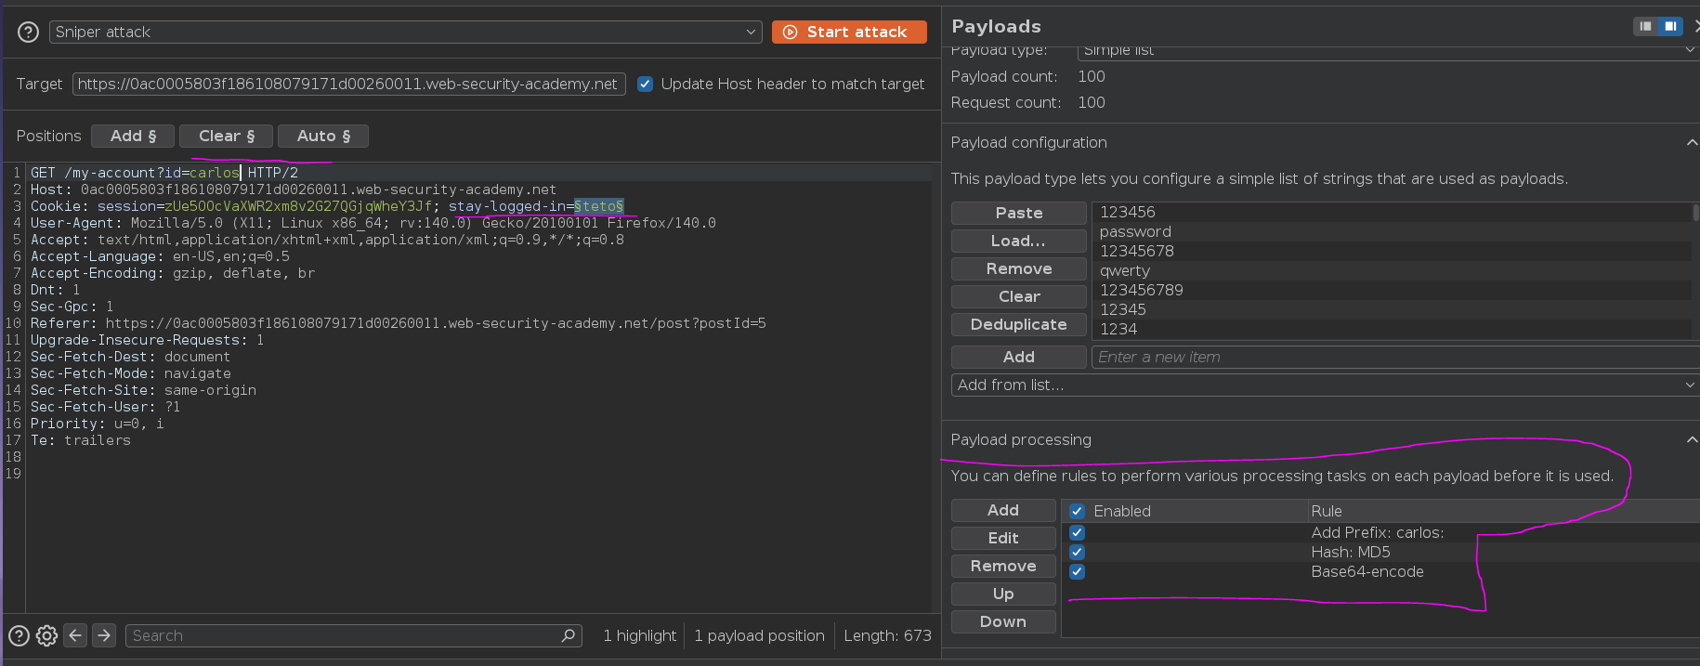Click the Target URL field
Image resolution: width=1700 pixels, height=666 pixels.
(x=348, y=84)
